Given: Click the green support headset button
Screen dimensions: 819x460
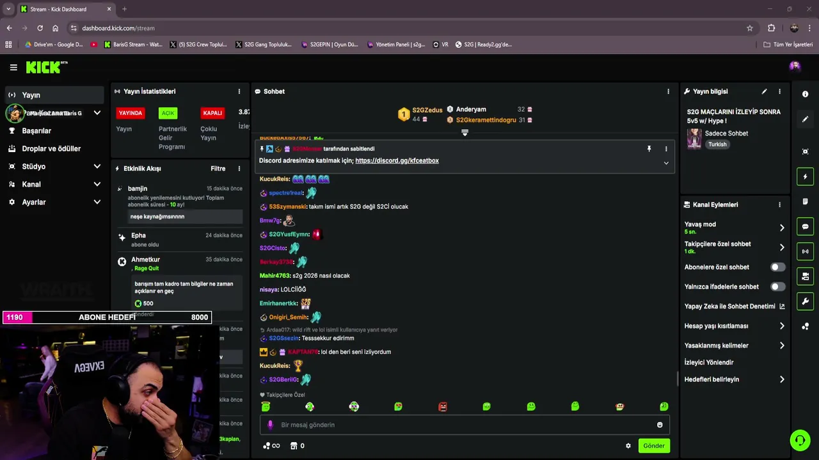Looking at the screenshot, I should click(800, 440).
